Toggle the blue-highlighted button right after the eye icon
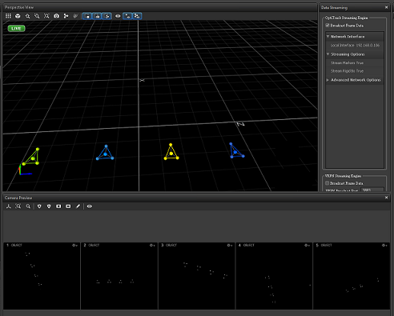The width and height of the screenshot is (394, 316). pyautogui.click(x=127, y=16)
